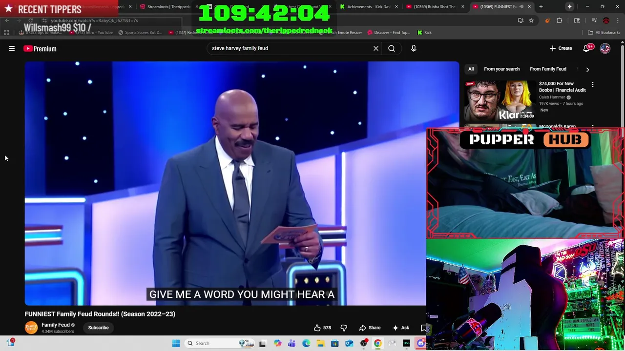Image resolution: width=625 pixels, height=351 pixels.
Task: Open the YouTube account avatar menu
Action: [605, 48]
